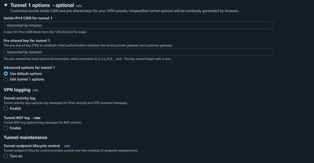Open Info link beside Tunnel 1 options

pos(79,6)
